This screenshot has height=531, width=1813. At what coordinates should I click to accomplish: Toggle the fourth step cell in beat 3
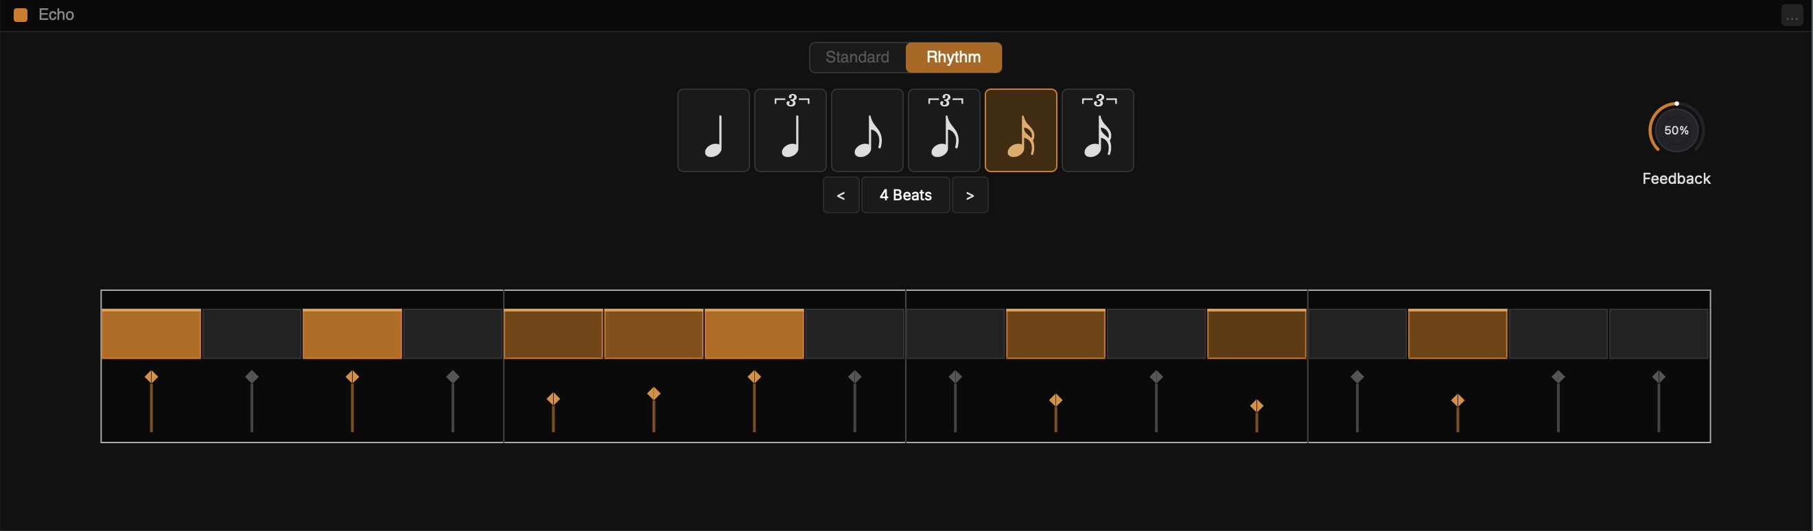click(1257, 334)
